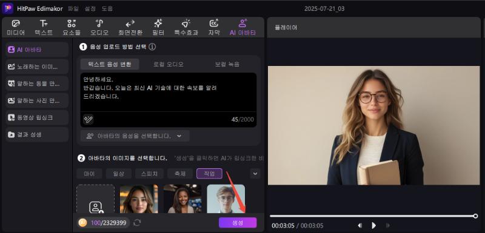Open the 미디어 (Media) panel
Screen dimensions: 485x233
tap(16, 28)
